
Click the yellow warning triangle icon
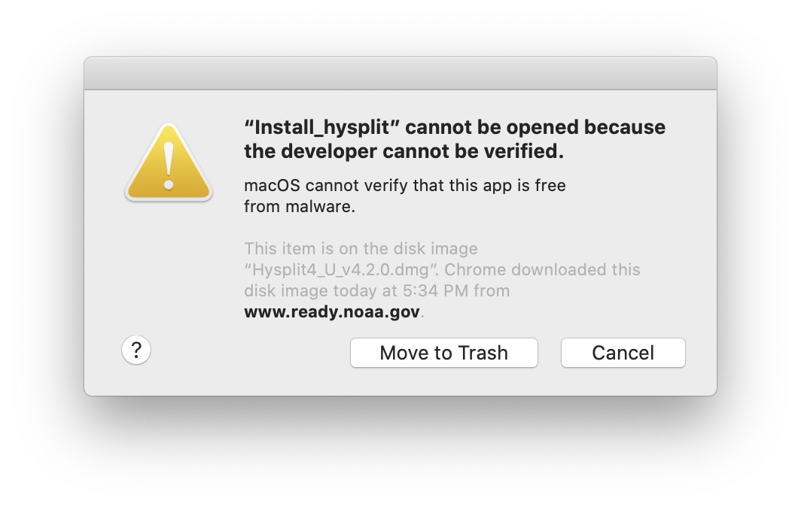(x=169, y=162)
